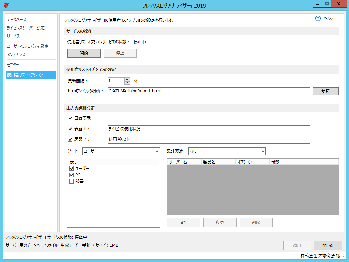Click the 製品名 column header
349x262 pixels.
pyautogui.click(x=218, y=162)
